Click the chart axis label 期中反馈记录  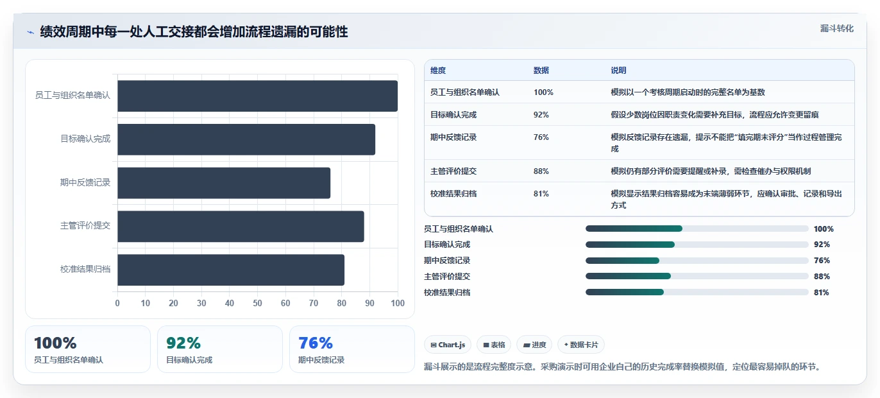(85, 182)
